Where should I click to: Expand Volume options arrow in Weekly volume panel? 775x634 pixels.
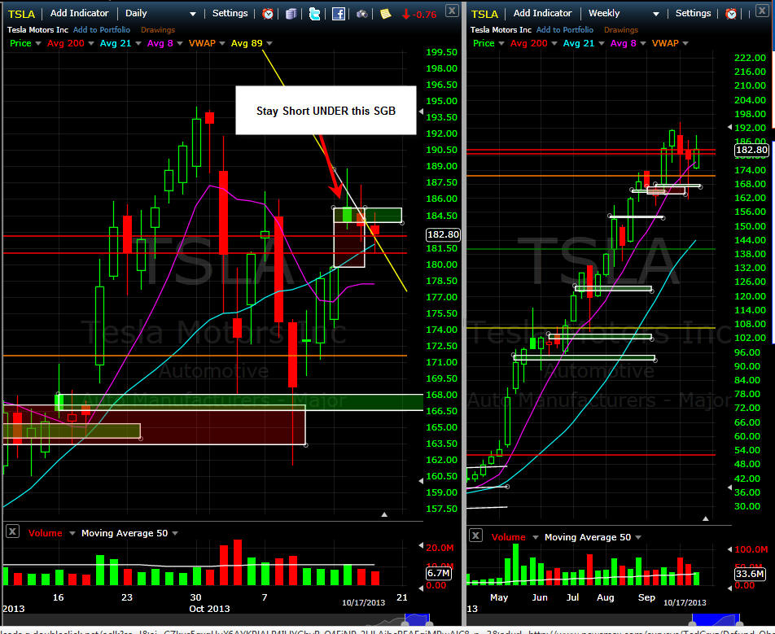(536, 537)
